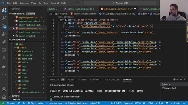The image size is (188, 105).
Task: Switch to the Debug Console tab
Action: pos(112,80)
